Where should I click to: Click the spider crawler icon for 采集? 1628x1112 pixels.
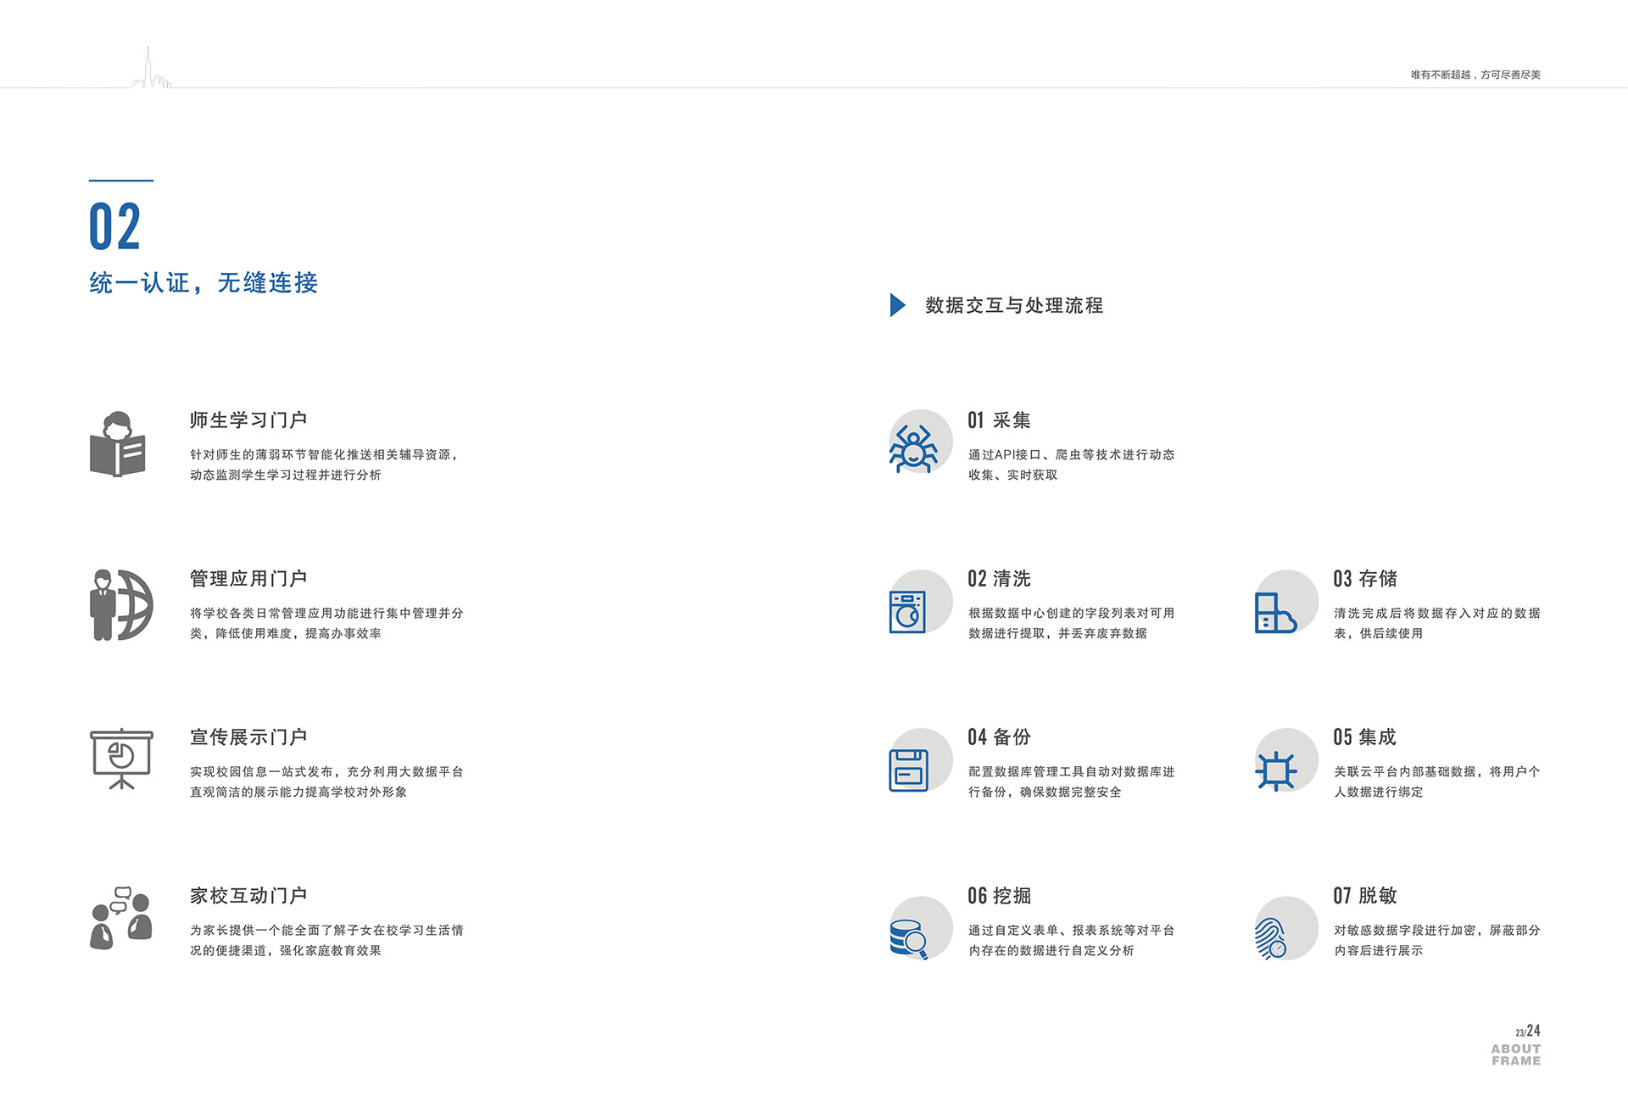coord(913,448)
